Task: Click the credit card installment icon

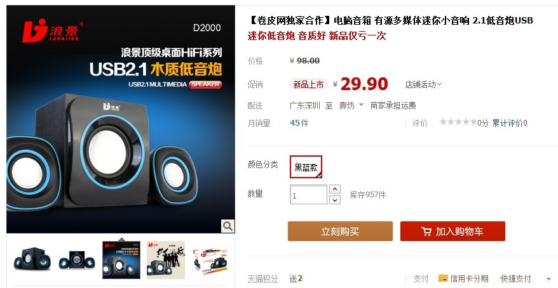Action: pyautogui.click(x=443, y=278)
